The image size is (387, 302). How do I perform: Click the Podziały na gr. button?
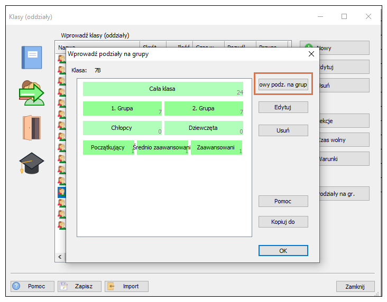pos(344,194)
